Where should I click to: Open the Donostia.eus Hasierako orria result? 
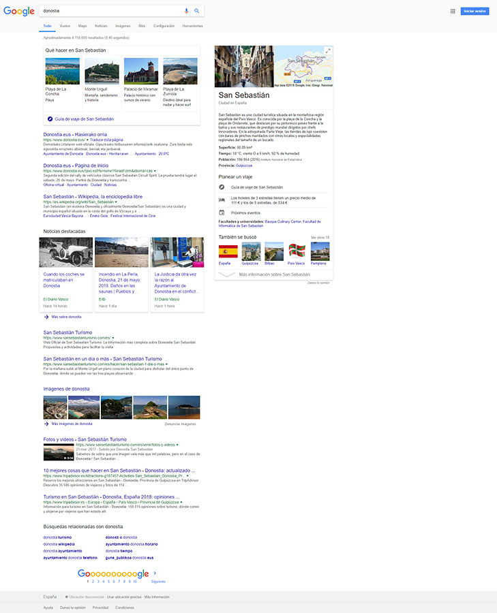click(75, 135)
